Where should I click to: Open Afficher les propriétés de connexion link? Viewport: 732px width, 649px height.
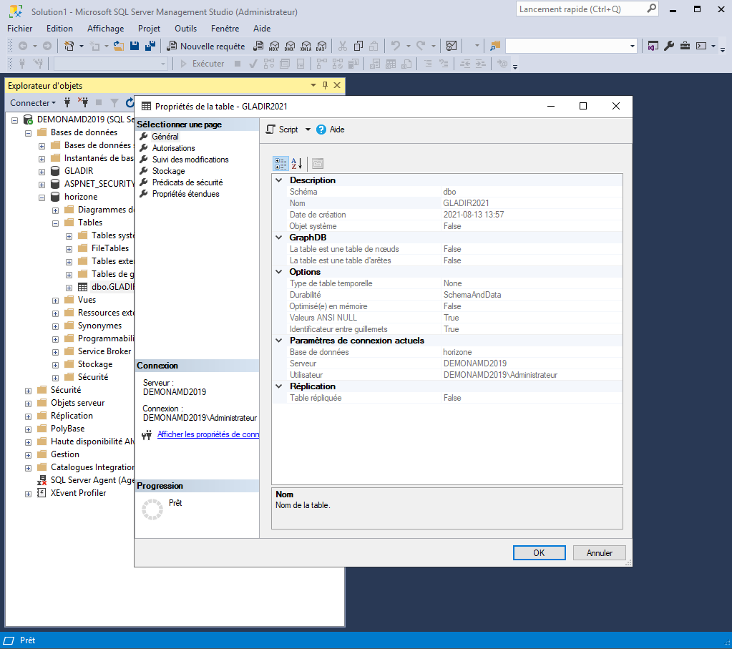(208, 434)
